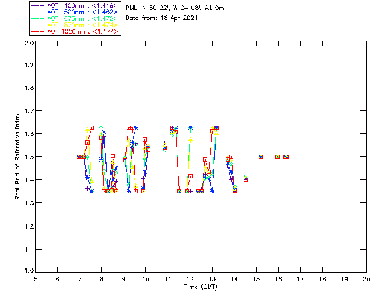The height and width of the screenshot is (302, 377).
Task: Click the x-axis label 13
Action: coord(212,279)
